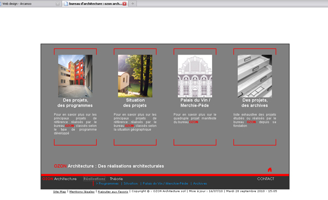Open the Archives submenu link
Viewport: 328px width, 200px height.
pyautogui.click(x=200, y=184)
